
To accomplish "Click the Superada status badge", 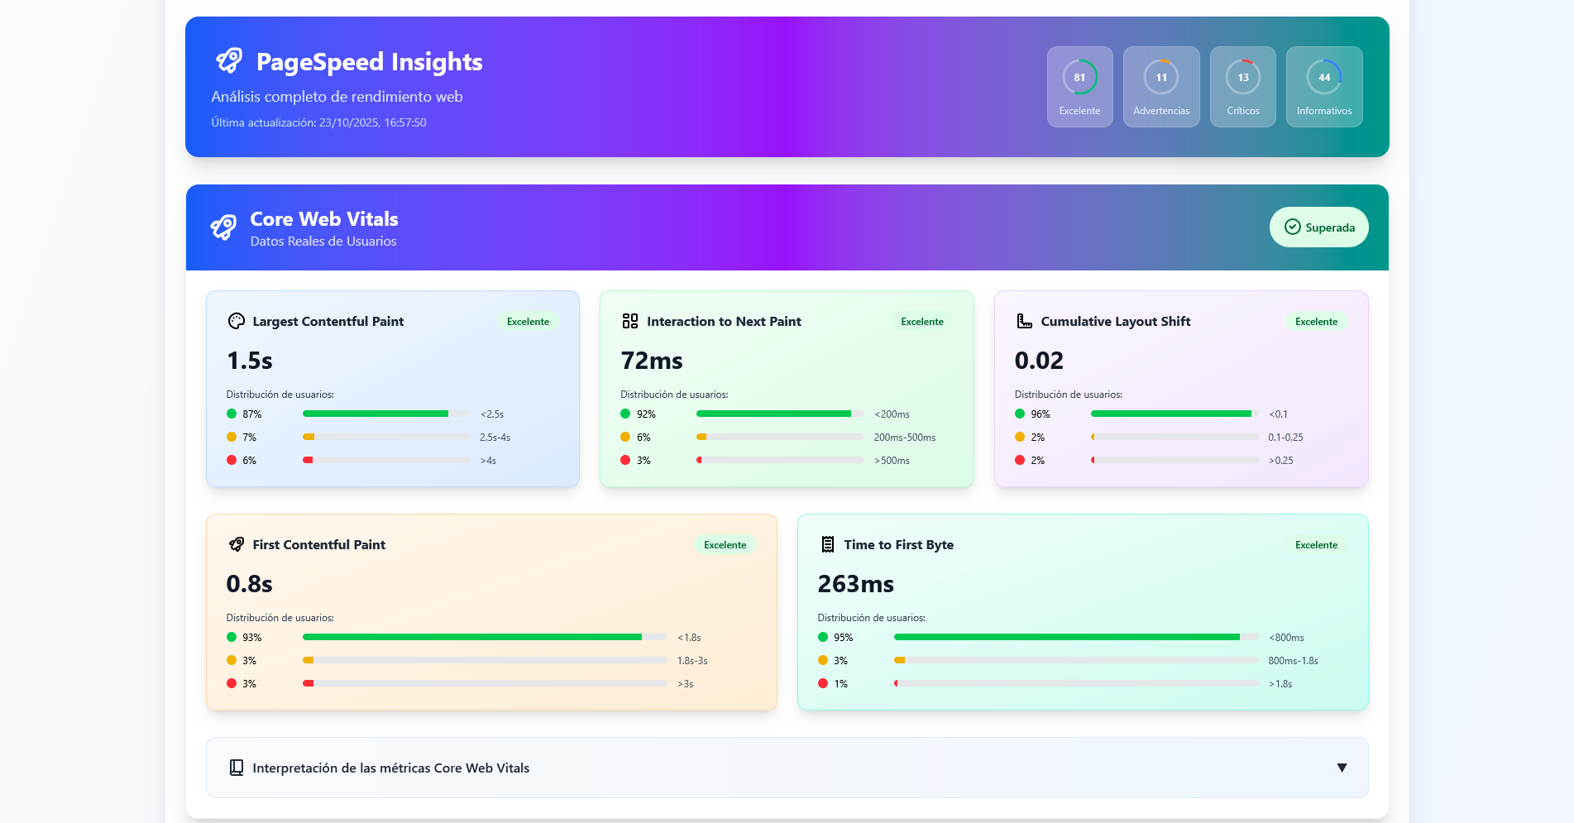I will point(1318,227).
